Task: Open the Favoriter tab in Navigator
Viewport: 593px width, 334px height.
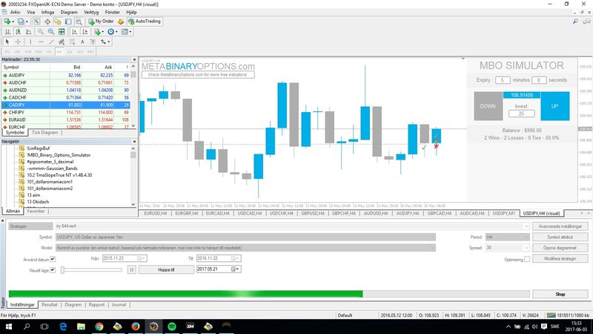Action: pyautogui.click(x=36, y=212)
